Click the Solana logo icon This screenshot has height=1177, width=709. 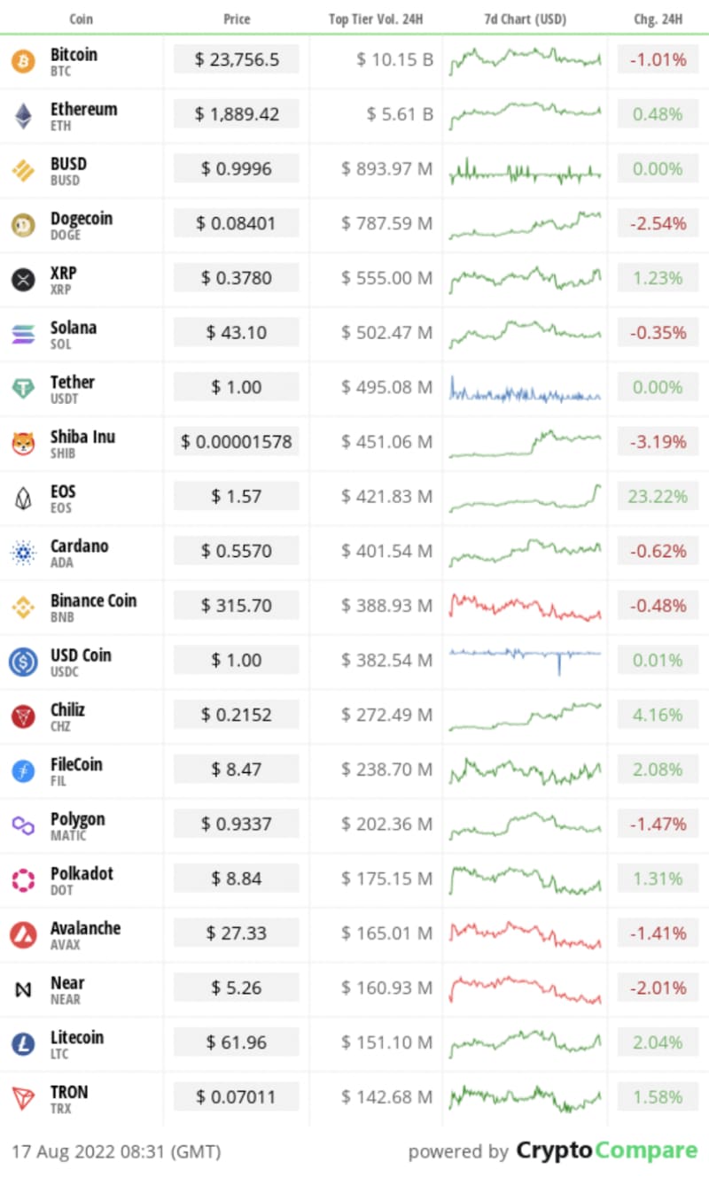point(23,334)
